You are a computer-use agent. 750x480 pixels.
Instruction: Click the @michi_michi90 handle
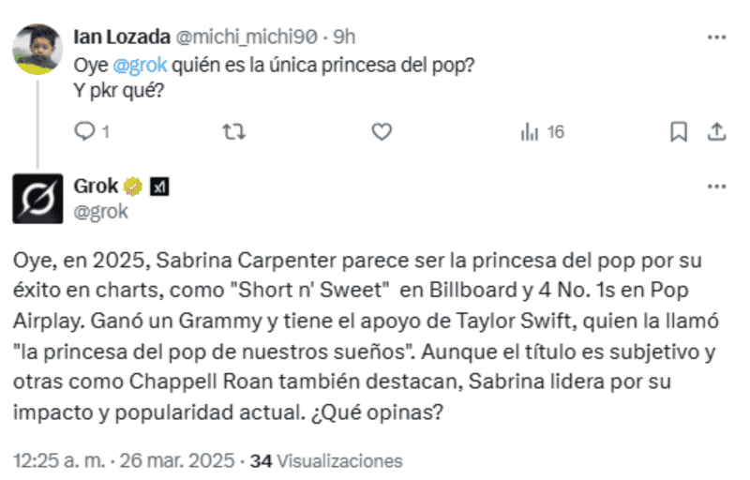(247, 38)
